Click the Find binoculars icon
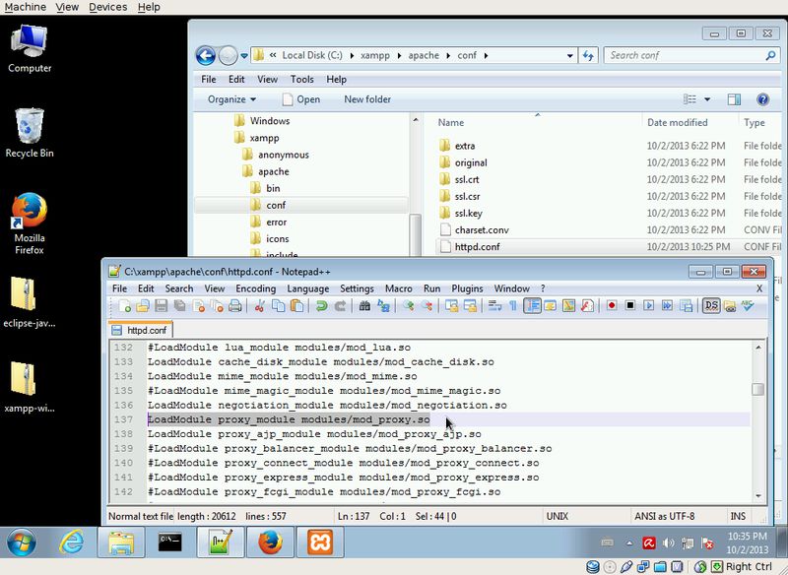The height and width of the screenshot is (575, 788). pos(364,306)
